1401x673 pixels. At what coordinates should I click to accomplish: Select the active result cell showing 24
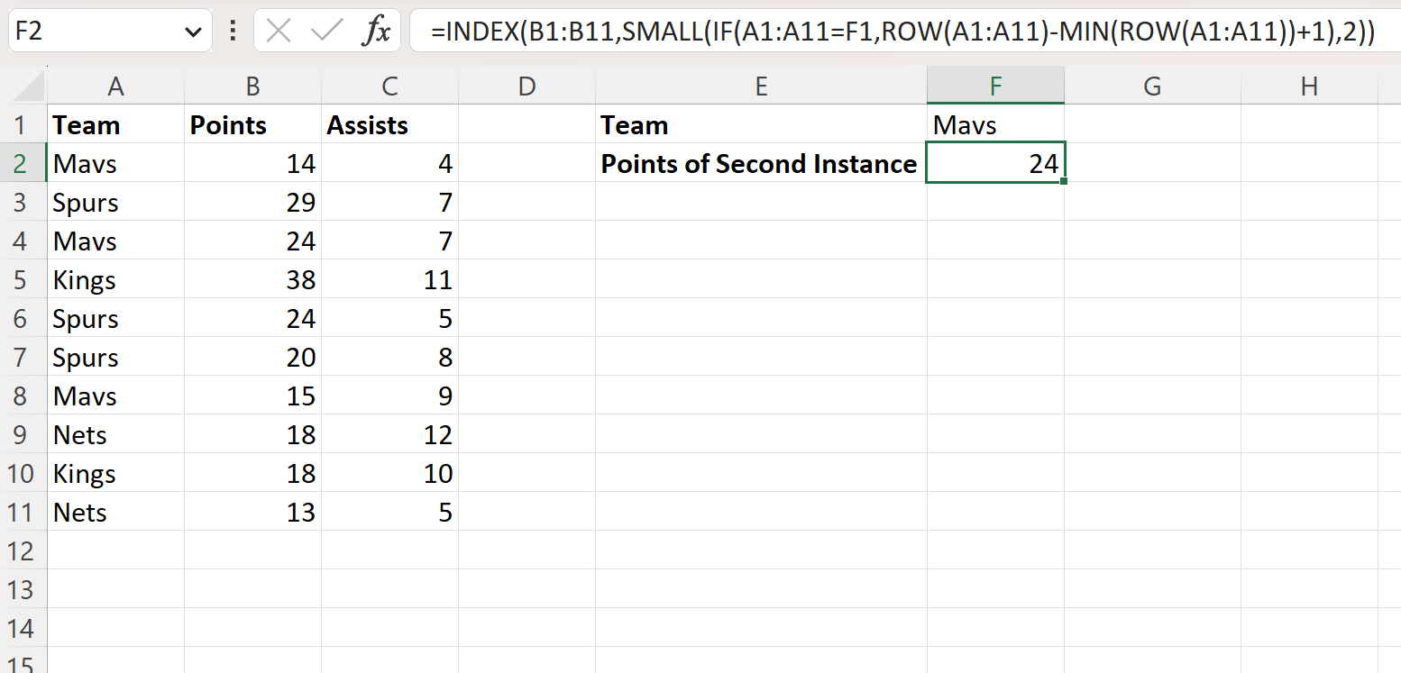tap(995, 163)
